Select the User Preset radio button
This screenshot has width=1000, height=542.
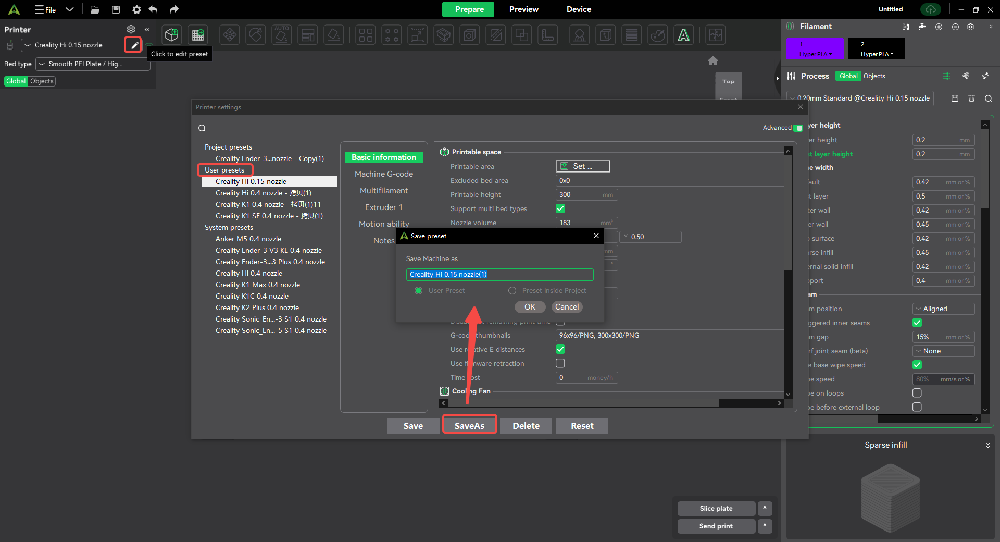click(418, 291)
